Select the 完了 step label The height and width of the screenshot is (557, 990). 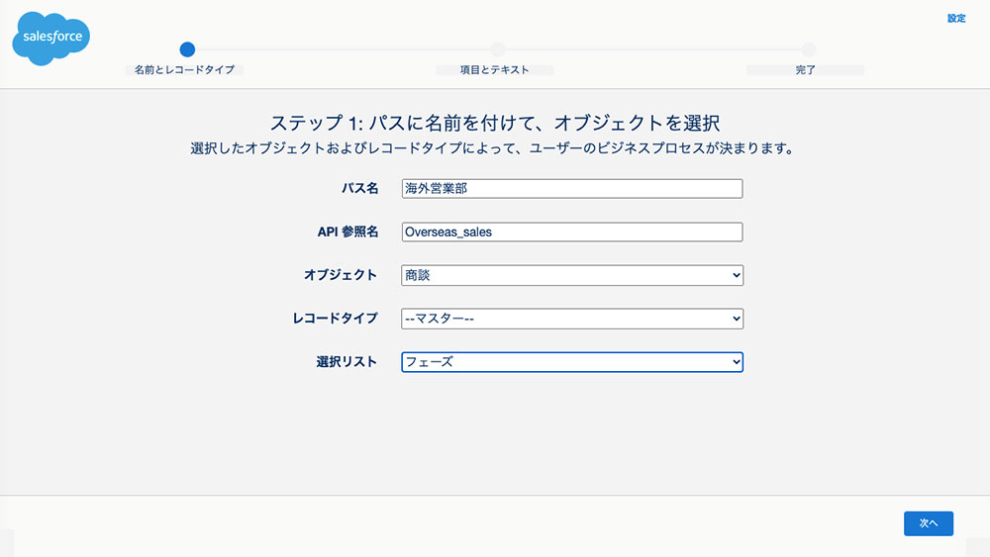pyautogui.click(x=805, y=70)
